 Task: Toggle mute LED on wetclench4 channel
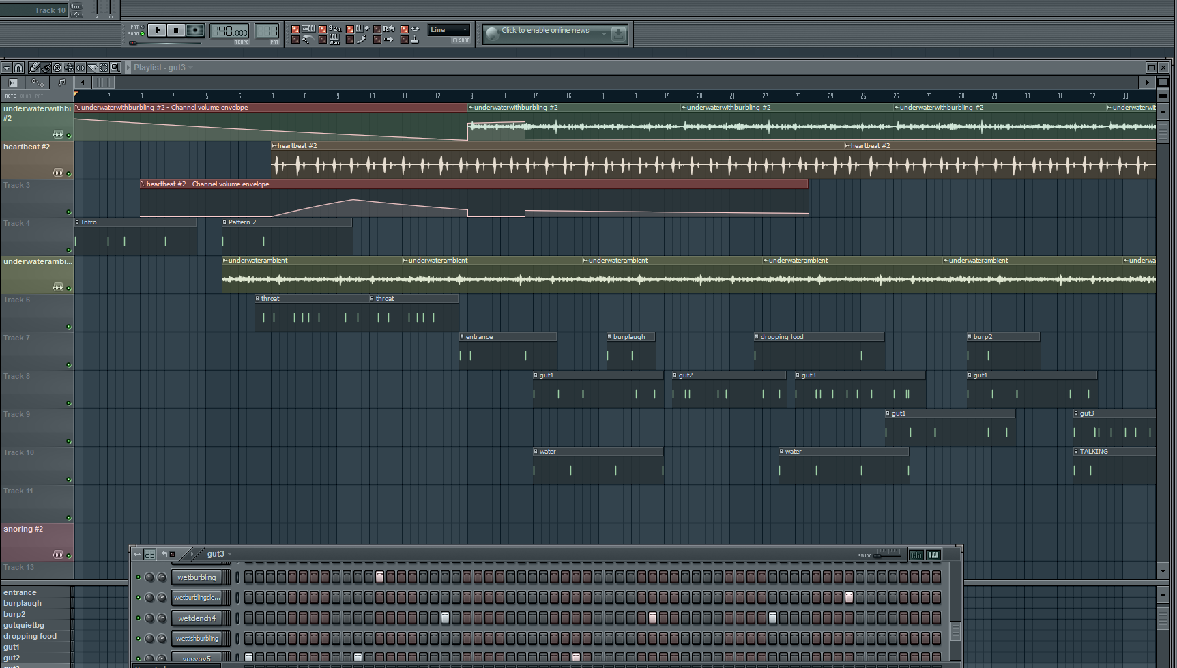(138, 618)
